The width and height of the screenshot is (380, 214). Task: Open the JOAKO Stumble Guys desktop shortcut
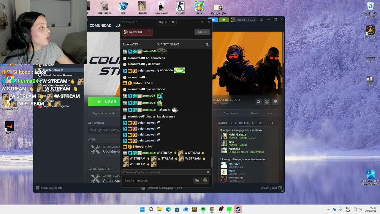(x=199, y=8)
